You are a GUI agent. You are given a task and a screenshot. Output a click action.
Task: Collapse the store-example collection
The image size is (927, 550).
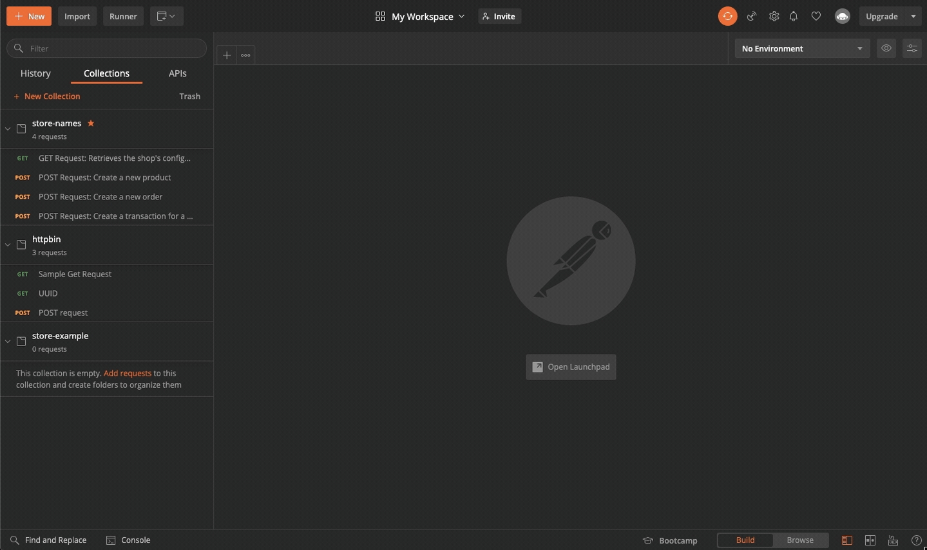[x=8, y=341]
